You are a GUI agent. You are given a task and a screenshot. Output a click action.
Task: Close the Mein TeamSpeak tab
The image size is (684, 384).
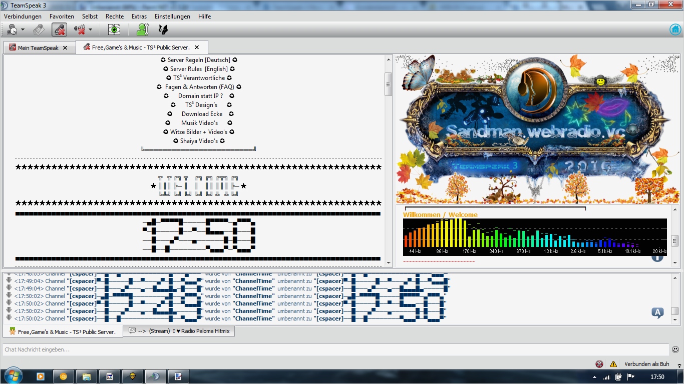pyautogui.click(x=65, y=48)
